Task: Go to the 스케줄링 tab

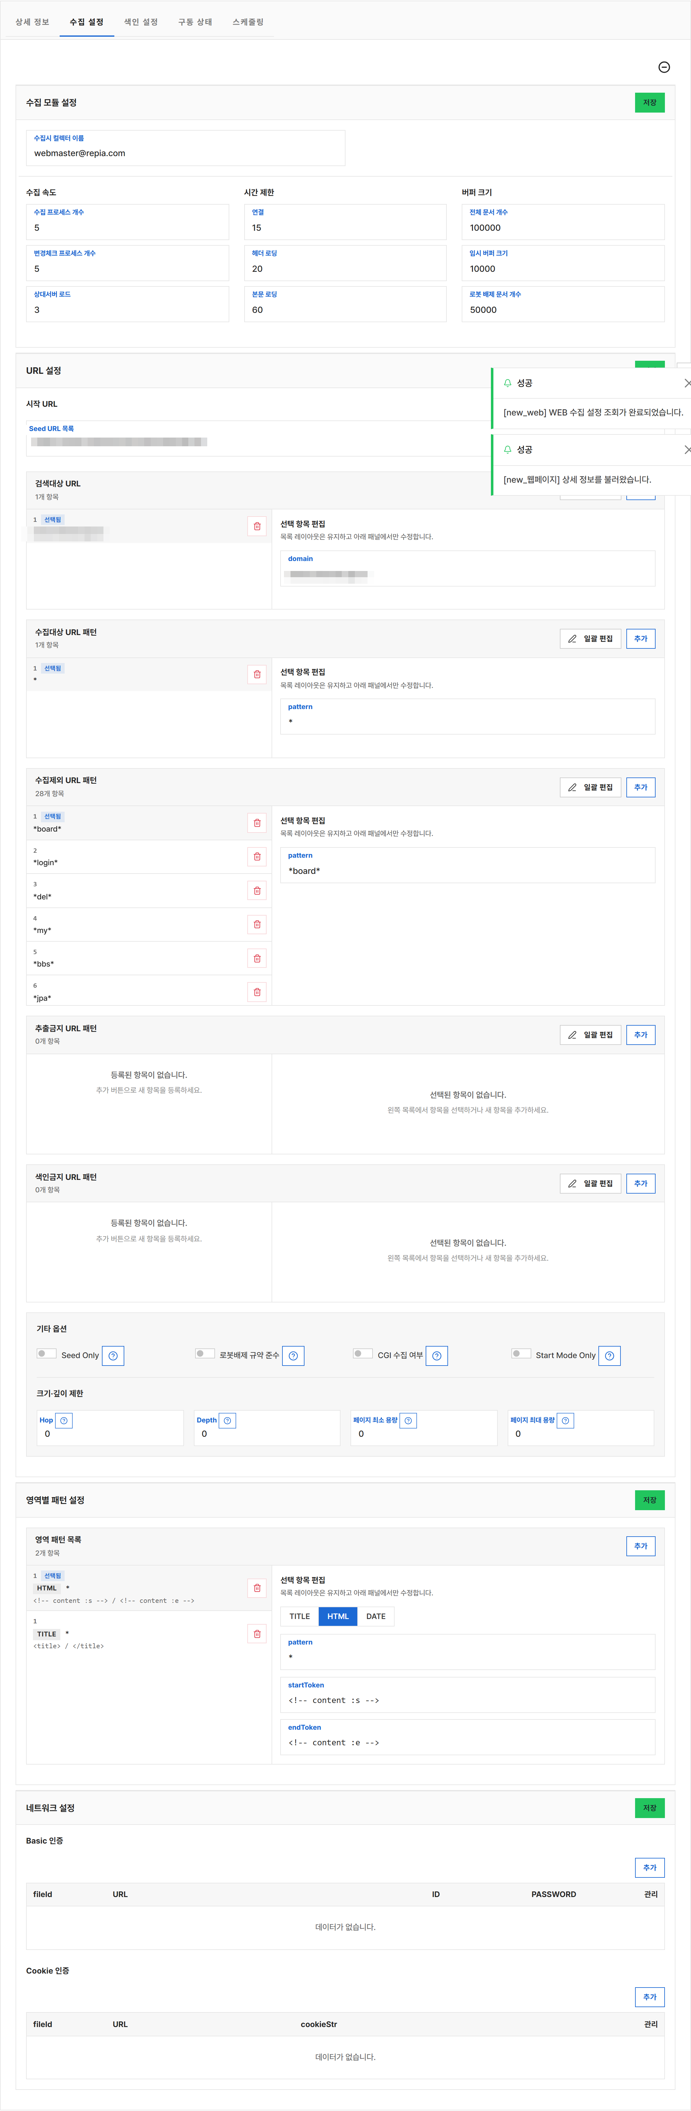Action: click(248, 22)
